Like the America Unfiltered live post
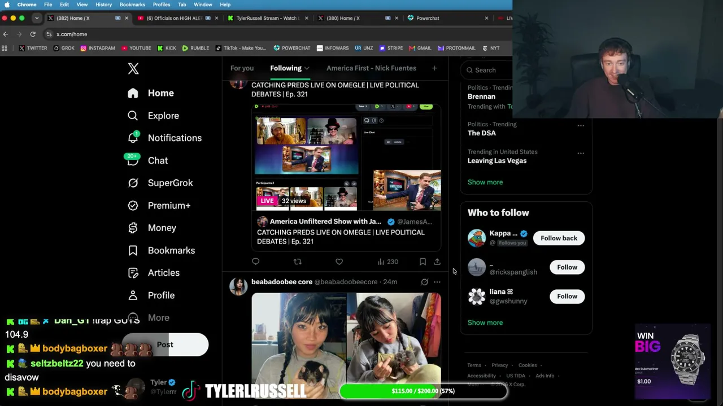The image size is (723, 406). point(339,262)
